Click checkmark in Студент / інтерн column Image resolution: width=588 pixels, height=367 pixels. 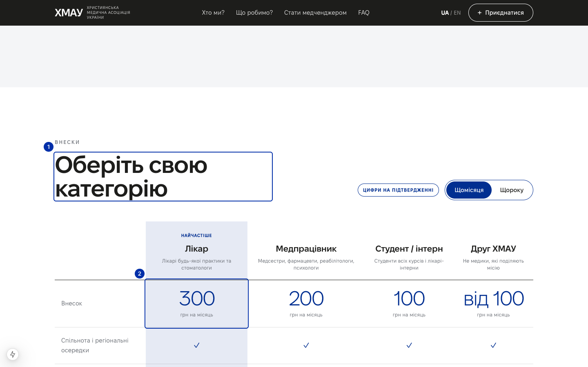(409, 345)
